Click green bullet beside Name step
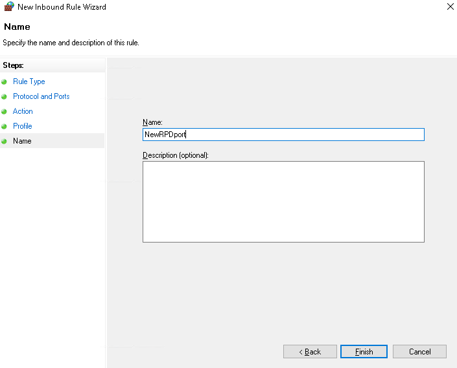This screenshot has height=368, width=457. point(5,141)
